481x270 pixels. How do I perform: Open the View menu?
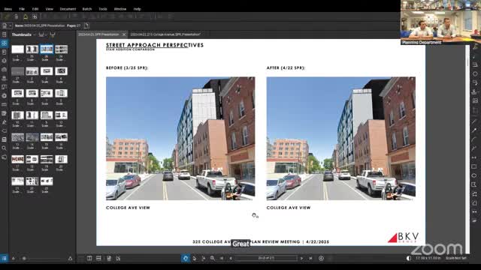pyautogui.click(x=49, y=9)
